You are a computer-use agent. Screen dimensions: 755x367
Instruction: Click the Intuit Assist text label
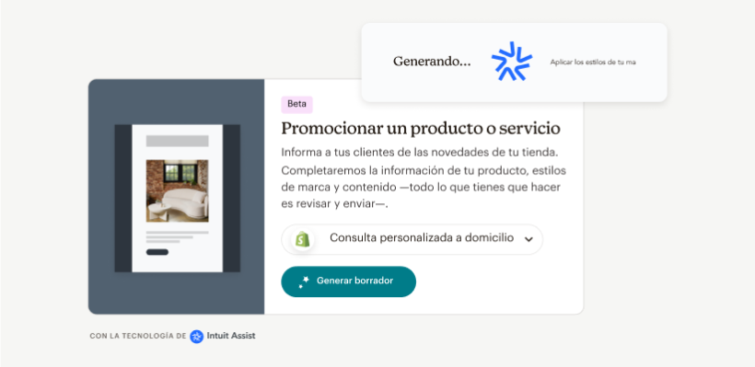click(x=231, y=336)
